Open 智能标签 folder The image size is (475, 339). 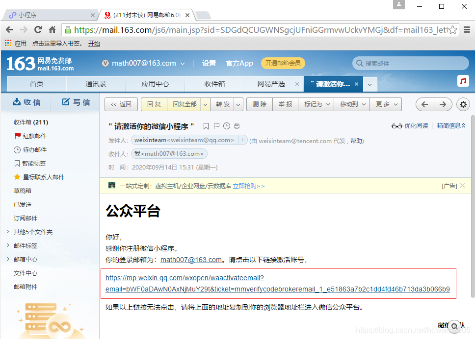[x=29, y=163]
